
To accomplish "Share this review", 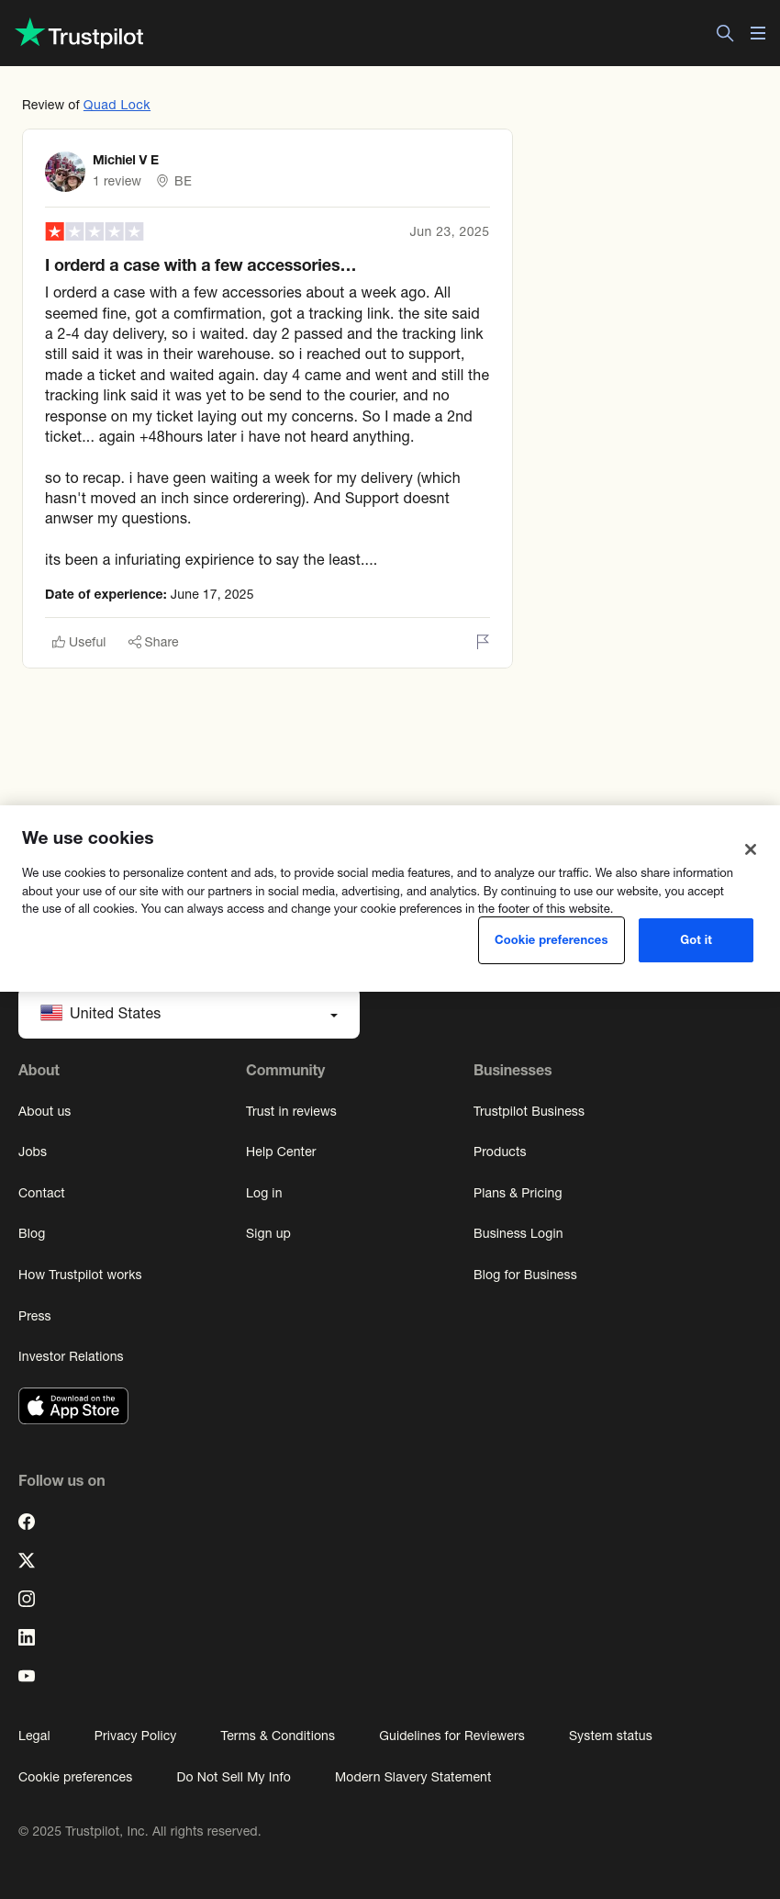I will point(153,642).
